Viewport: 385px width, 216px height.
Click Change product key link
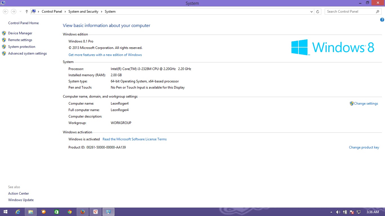point(364,147)
